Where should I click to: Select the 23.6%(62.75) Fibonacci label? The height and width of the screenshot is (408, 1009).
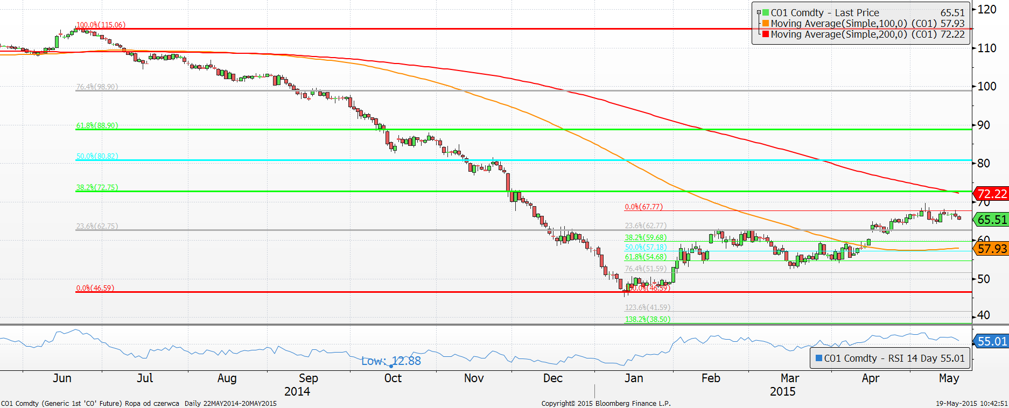(x=97, y=227)
